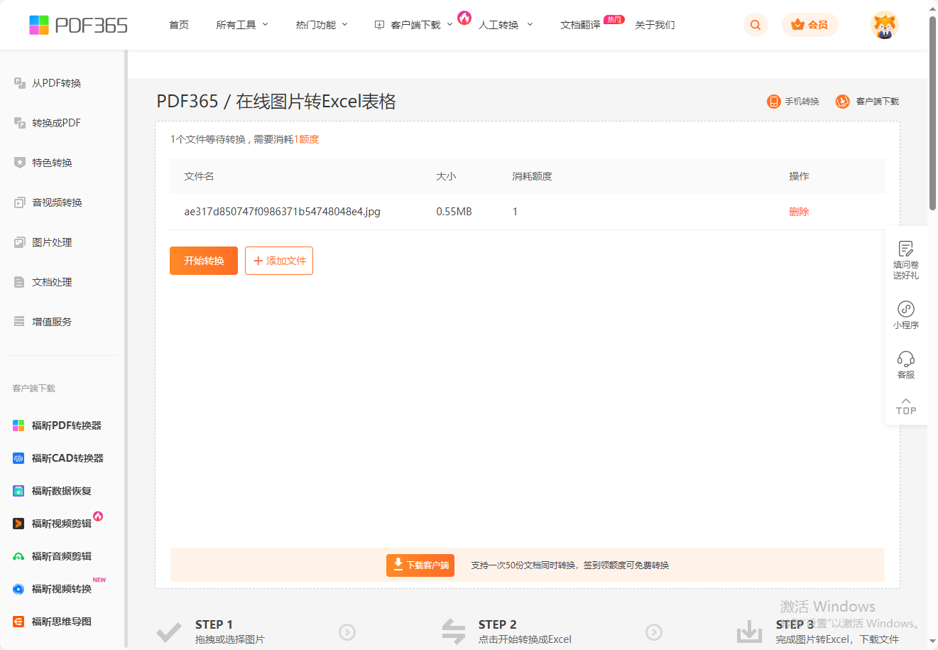Click the 客户端下载 orange download icon
The image size is (938, 650).
(842, 102)
